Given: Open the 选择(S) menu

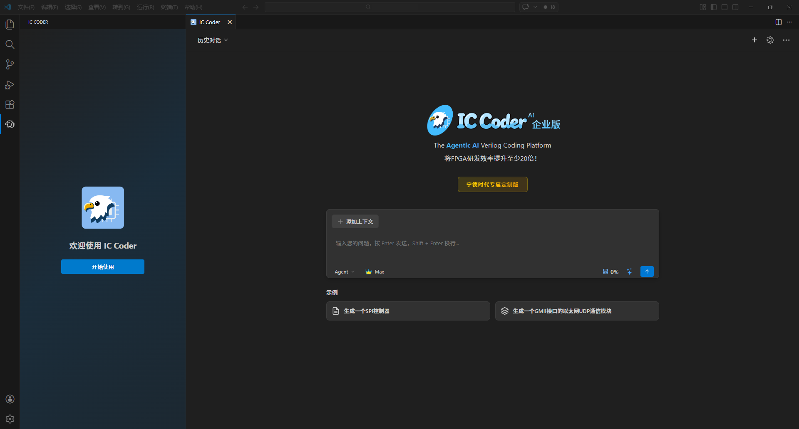Looking at the screenshot, I should pyautogui.click(x=73, y=7).
